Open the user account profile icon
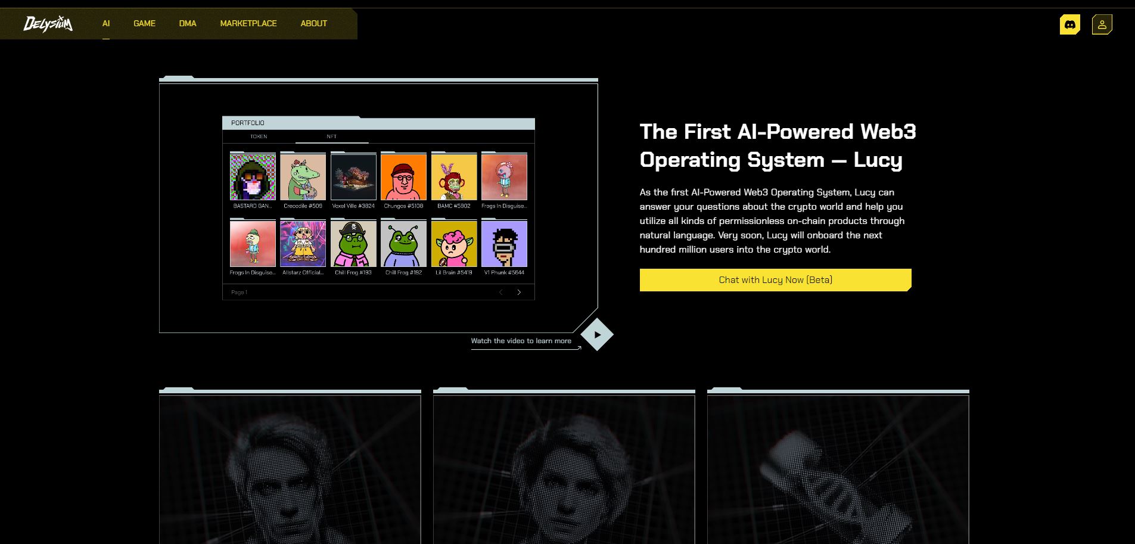This screenshot has height=544, width=1135. click(1102, 24)
